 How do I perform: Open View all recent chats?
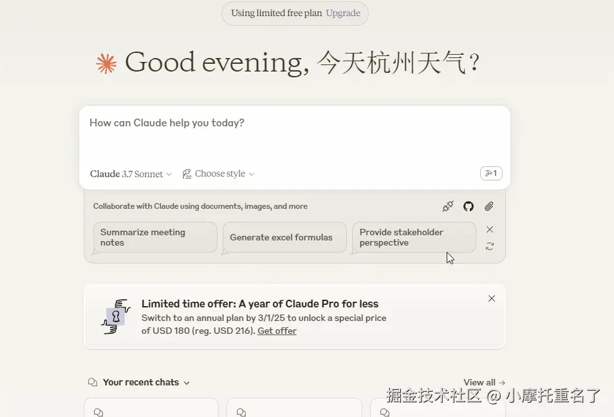pyautogui.click(x=485, y=382)
